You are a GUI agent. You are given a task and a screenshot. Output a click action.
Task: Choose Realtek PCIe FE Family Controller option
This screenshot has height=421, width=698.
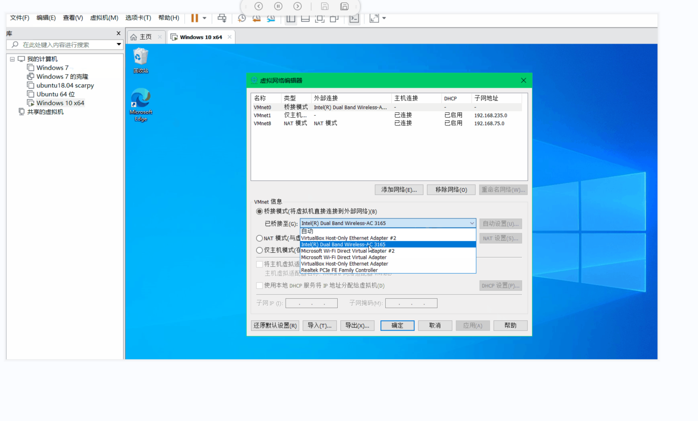pos(388,270)
